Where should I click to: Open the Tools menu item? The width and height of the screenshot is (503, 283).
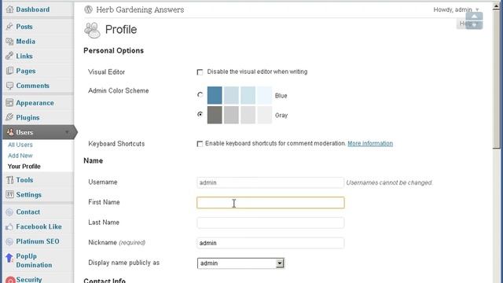click(x=24, y=180)
